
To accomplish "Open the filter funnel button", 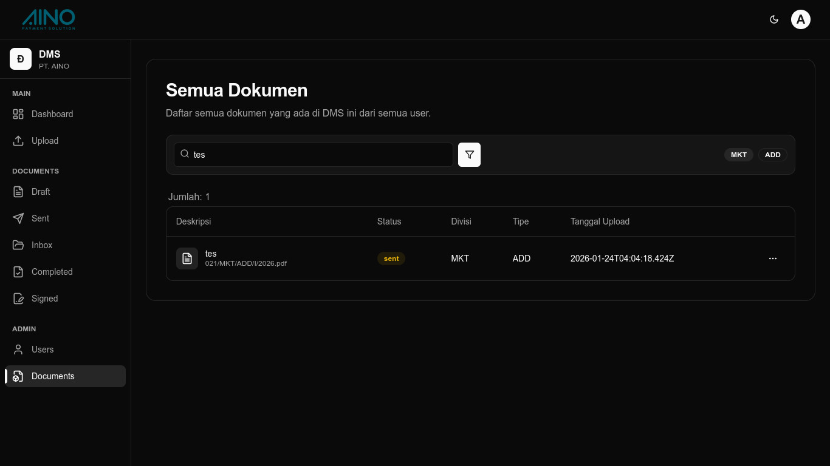I will click(469, 155).
